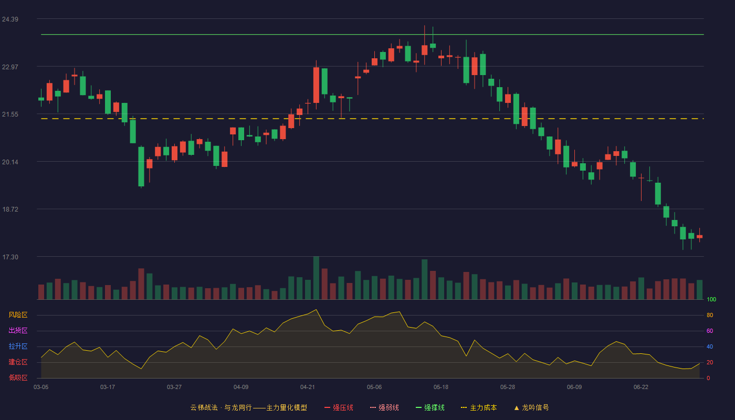
Task: Click the 21.55 price axis label
Action: 10,114
